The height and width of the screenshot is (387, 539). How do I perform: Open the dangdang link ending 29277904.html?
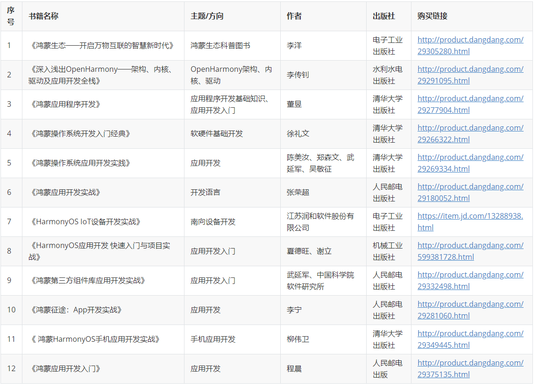(x=470, y=104)
